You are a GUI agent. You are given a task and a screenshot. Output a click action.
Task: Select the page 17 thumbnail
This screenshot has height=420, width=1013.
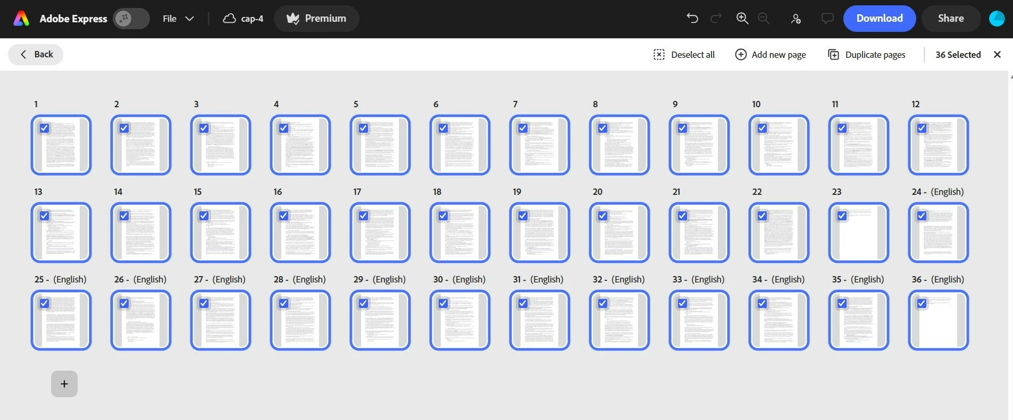pyautogui.click(x=380, y=233)
